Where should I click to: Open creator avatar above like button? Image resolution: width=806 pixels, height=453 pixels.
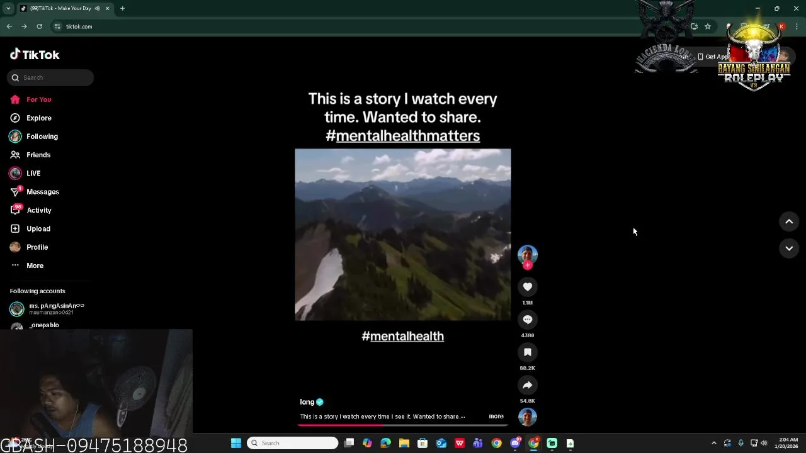[528, 254]
